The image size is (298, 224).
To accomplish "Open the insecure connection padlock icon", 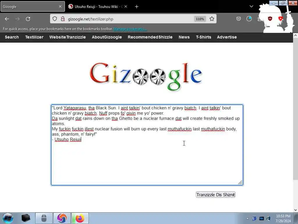I will [x=63, y=19].
